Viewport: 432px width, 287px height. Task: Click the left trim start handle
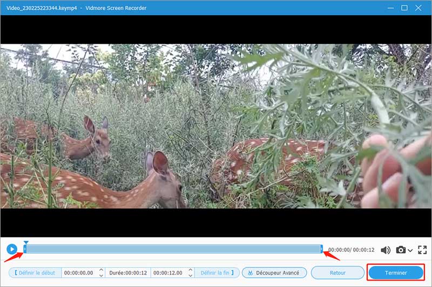pyautogui.click(x=25, y=249)
